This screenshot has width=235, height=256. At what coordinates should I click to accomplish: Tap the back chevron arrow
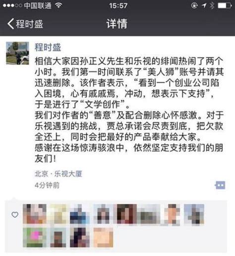(x=10, y=24)
